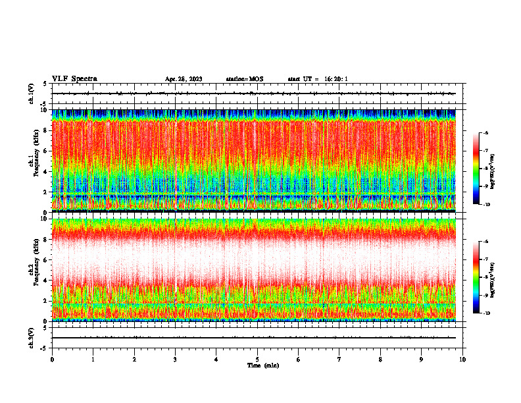
Task: Click the "10" tick on the time axis
Action: coord(462,360)
